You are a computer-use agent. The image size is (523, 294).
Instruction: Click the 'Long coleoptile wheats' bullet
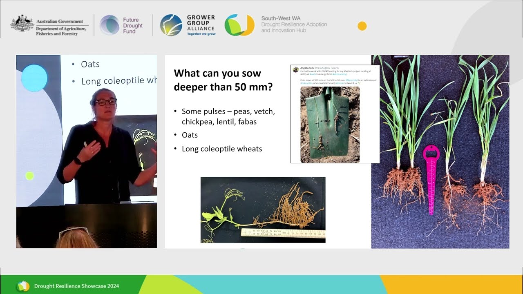click(x=222, y=149)
